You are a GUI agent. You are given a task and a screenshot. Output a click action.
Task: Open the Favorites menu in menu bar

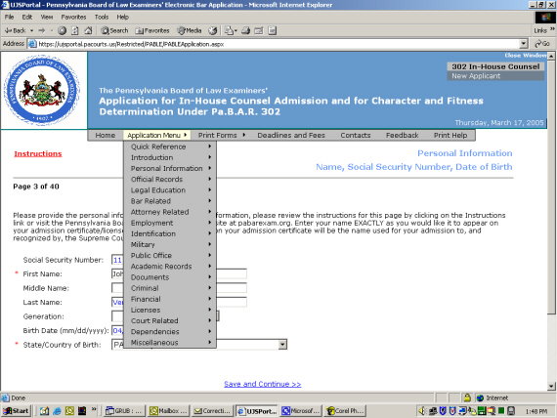(73, 17)
